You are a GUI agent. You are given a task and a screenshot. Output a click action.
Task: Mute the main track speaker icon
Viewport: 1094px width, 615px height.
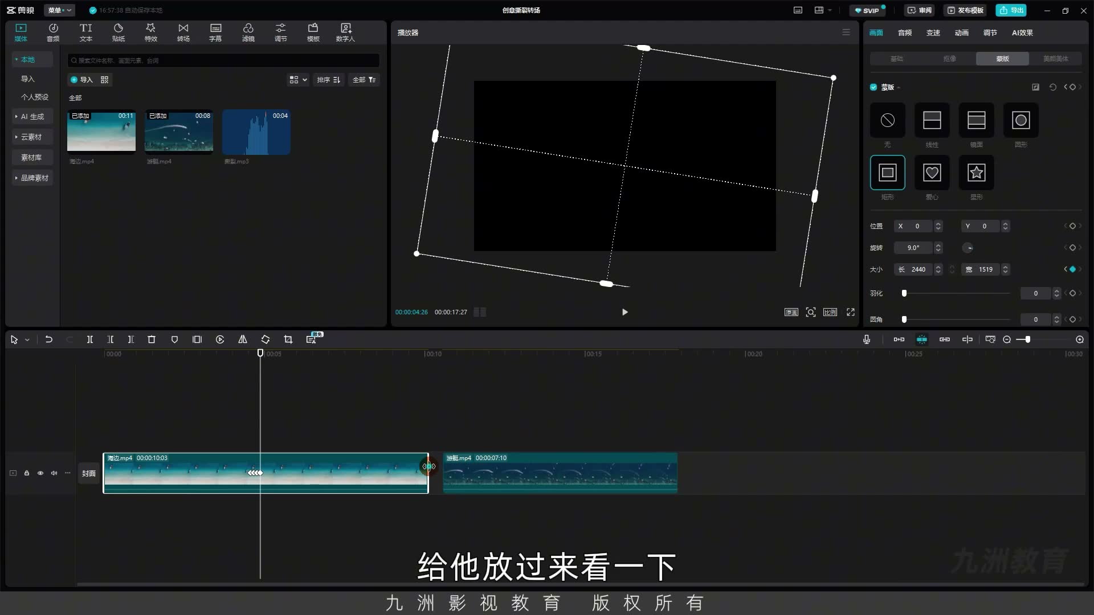click(x=54, y=473)
